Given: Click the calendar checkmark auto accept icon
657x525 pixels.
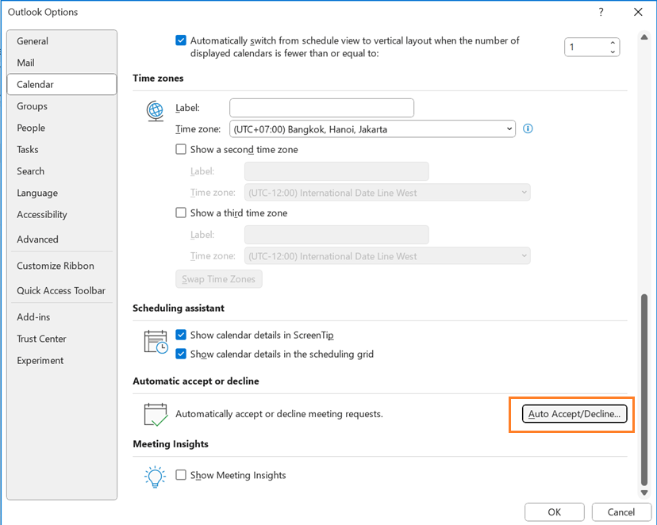Looking at the screenshot, I should 156,415.
